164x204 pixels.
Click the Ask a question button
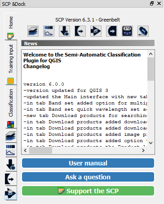88,177
